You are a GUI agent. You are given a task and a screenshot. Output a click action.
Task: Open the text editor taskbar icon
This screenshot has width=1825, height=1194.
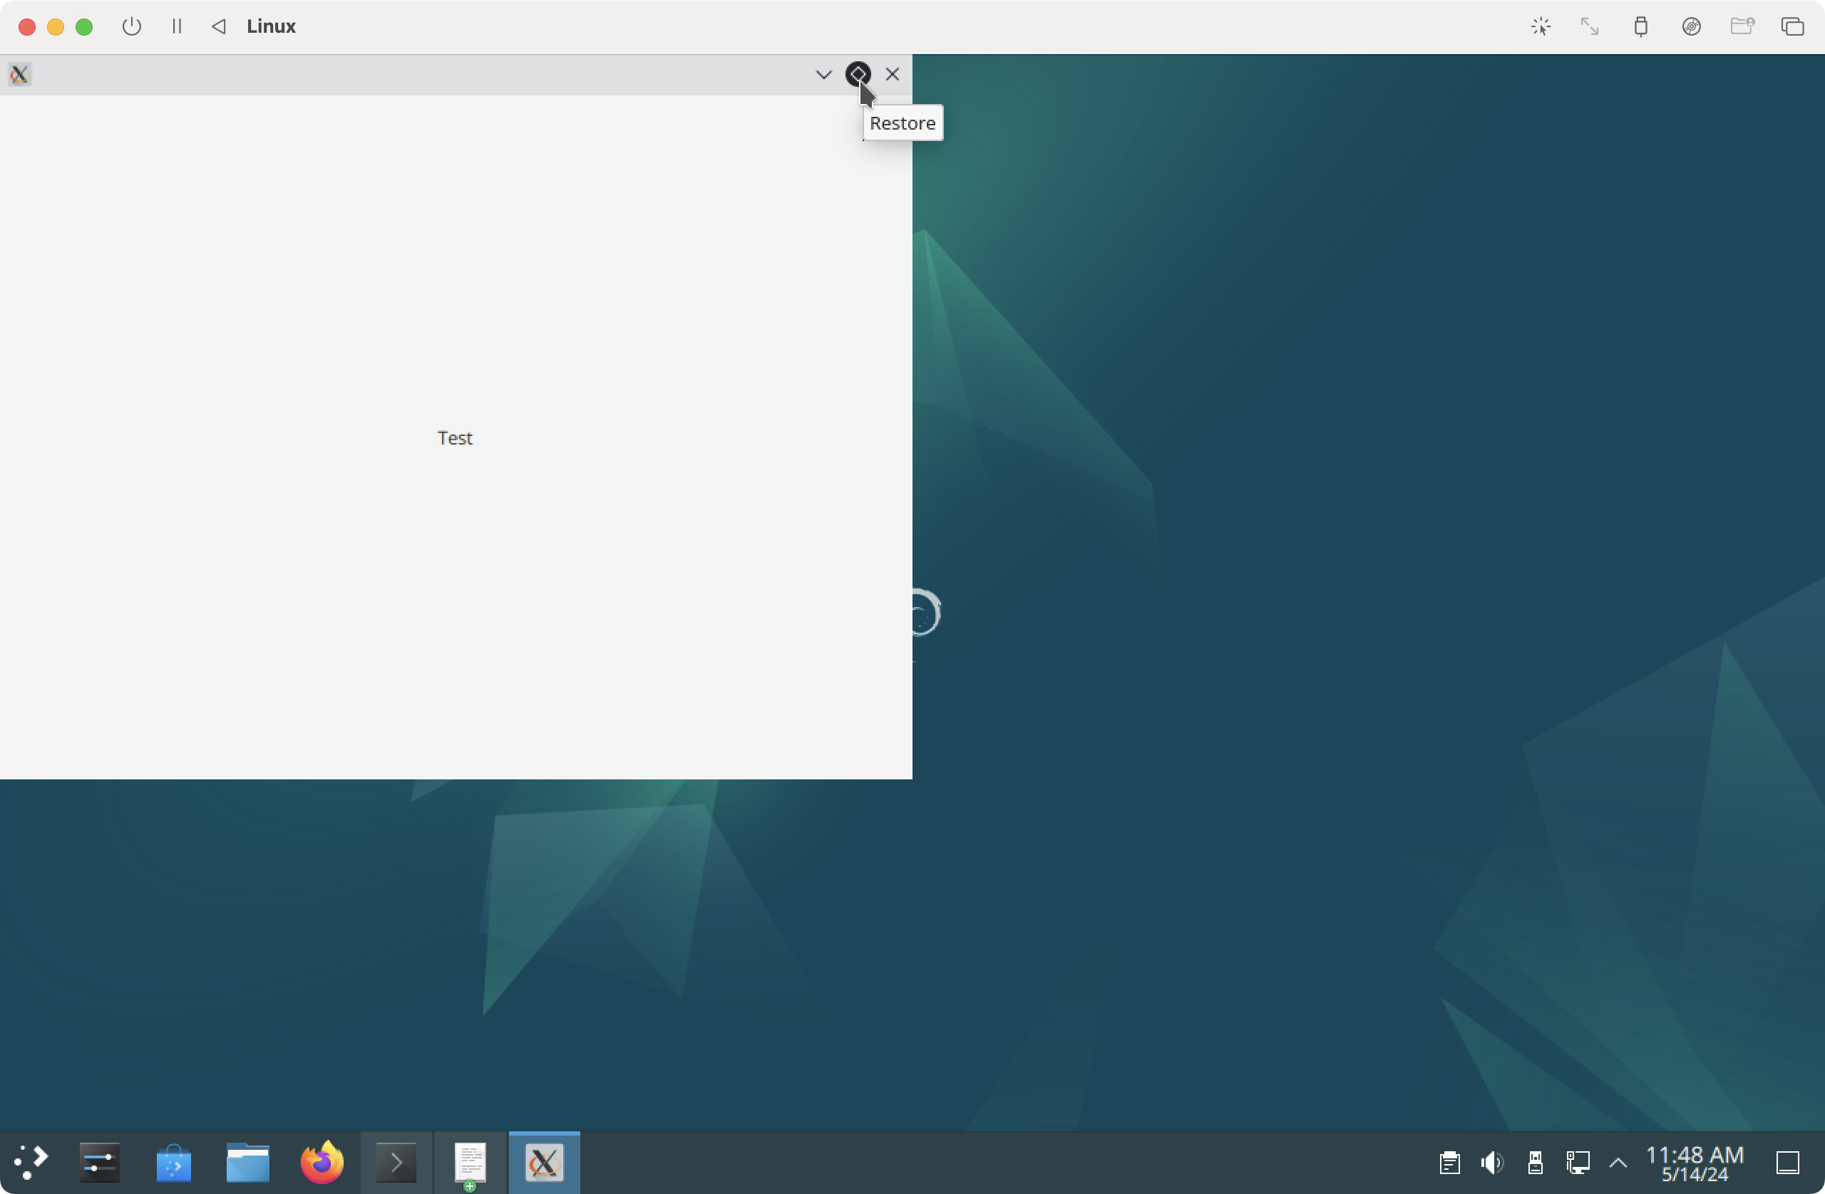tap(470, 1163)
